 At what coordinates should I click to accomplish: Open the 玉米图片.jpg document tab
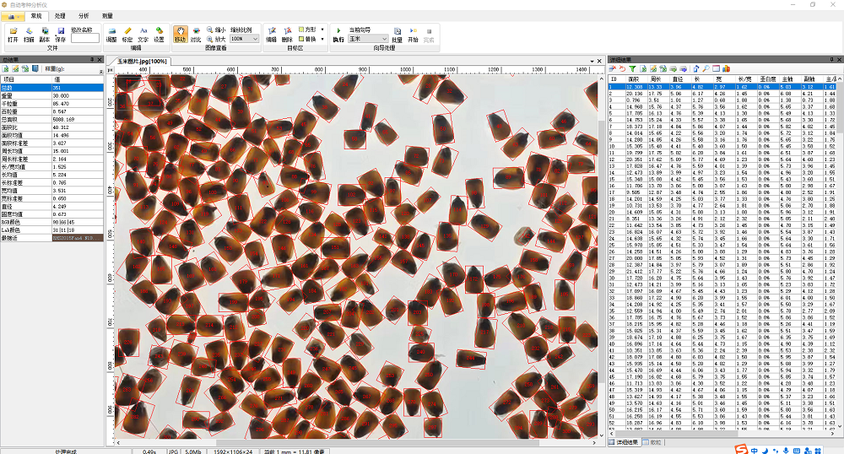tap(142, 61)
